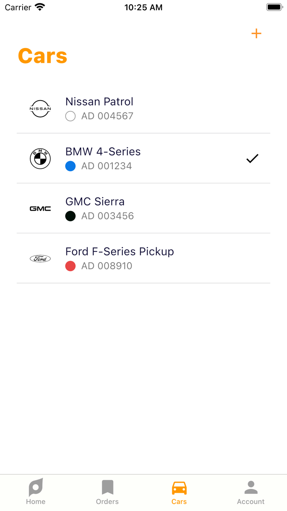Select the GMC brand logo
The image size is (287, 511).
[x=40, y=208]
